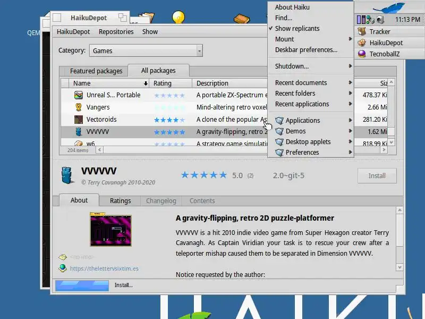425x319 pixels.
Task: Click the VVVVVV icon in the package list
Action: click(x=78, y=131)
